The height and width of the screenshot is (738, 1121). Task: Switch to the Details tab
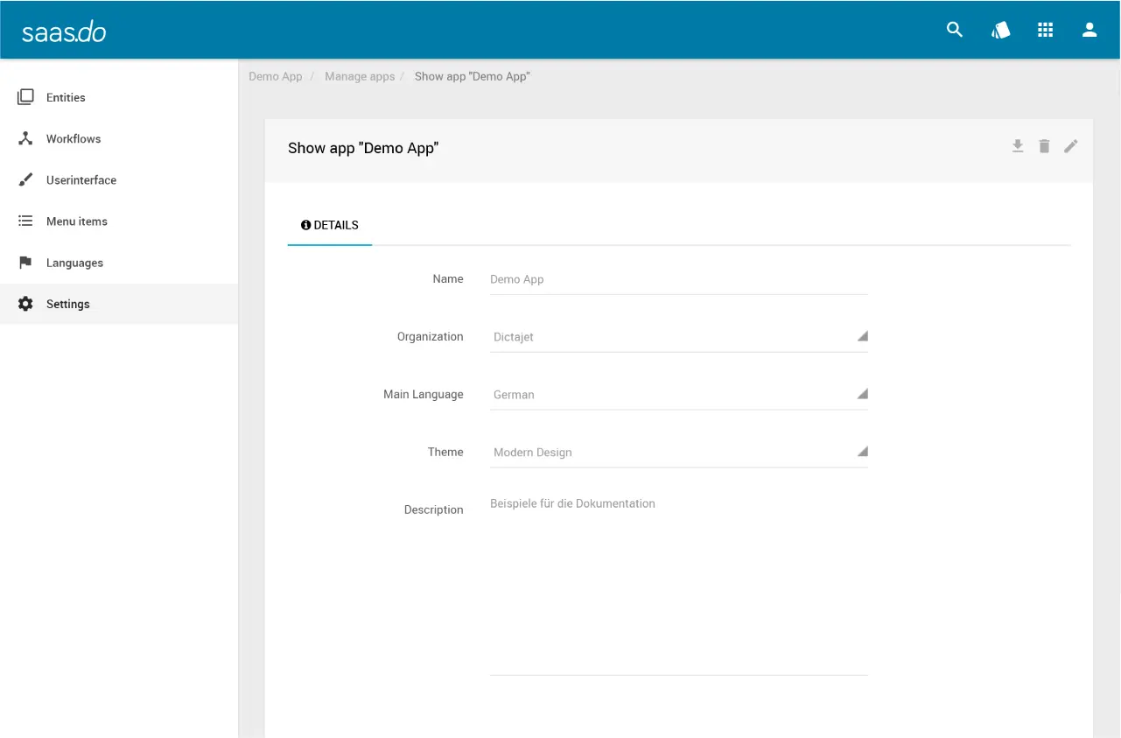point(330,225)
